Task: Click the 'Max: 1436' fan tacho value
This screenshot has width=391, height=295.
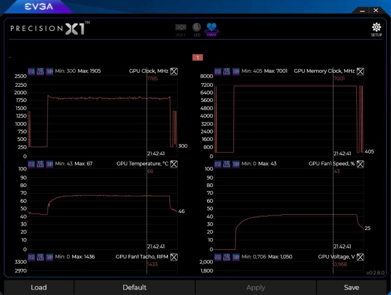Action: coord(83,256)
